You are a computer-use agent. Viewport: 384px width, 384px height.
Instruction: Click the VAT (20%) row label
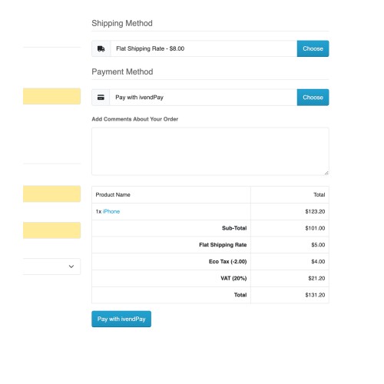point(233,278)
